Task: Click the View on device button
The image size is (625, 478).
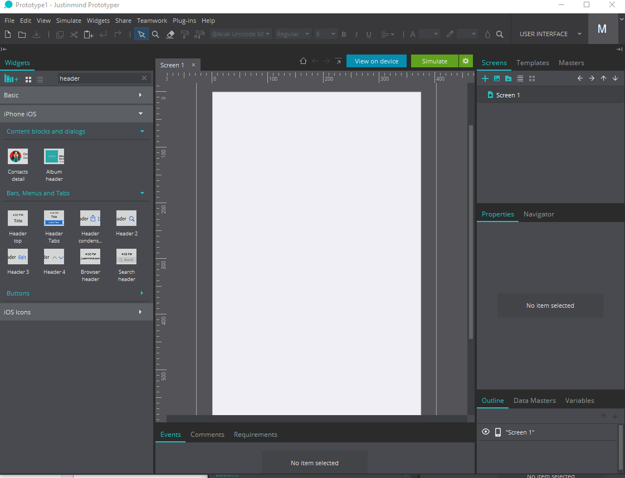Action: [377, 61]
